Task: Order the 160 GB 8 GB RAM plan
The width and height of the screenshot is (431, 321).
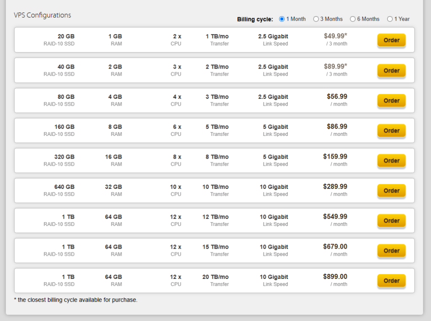Action: (x=391, y=131)
